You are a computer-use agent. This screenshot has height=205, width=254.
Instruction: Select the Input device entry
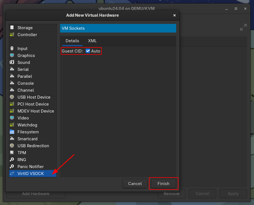point(22,48)
